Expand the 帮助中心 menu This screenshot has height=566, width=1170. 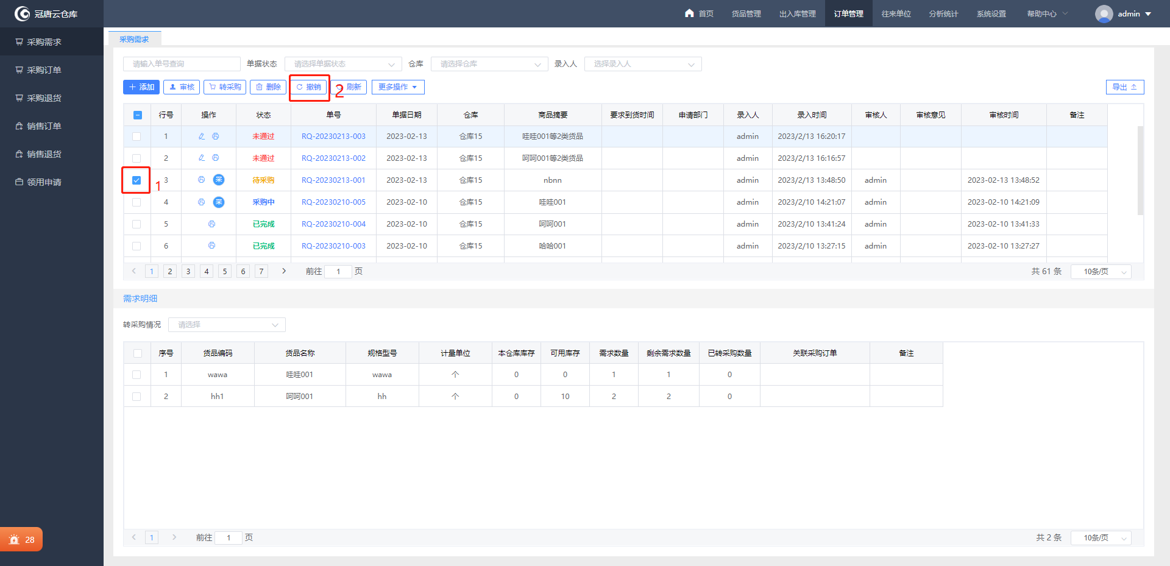pos(1047,13)
